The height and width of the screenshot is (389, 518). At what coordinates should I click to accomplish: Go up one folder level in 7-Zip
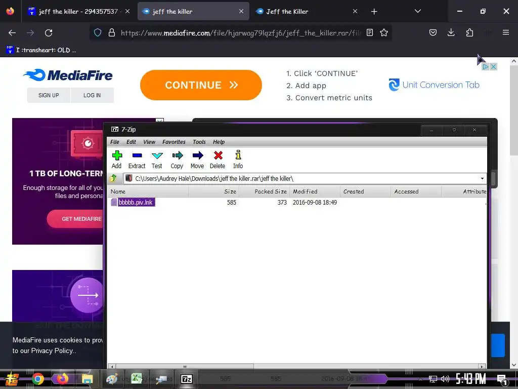tap(113, 179)
